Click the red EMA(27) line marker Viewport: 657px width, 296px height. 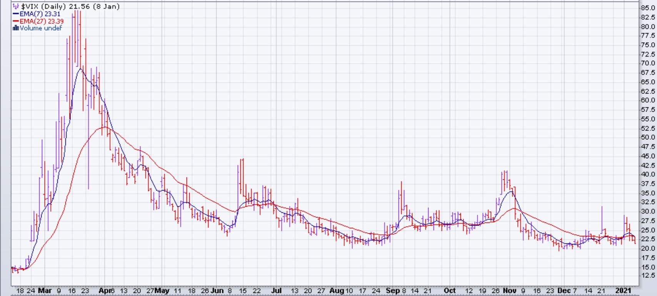[16, 21]
